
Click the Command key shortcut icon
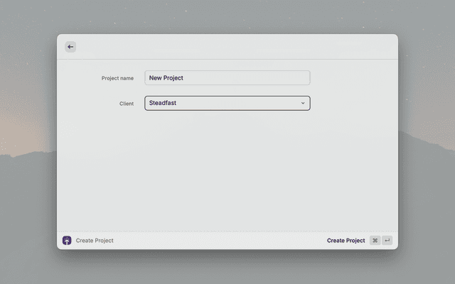point(375,241)
